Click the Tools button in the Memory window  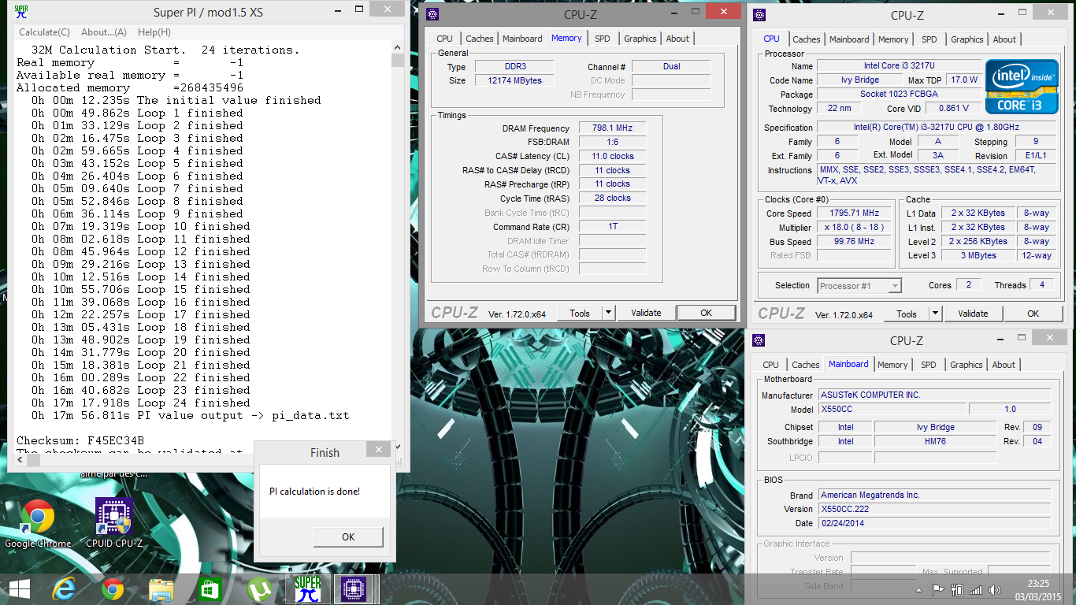click(580, 313)
